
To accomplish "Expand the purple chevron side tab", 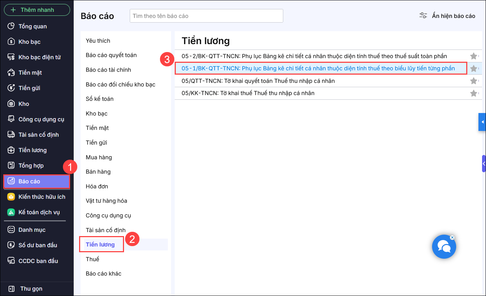I will pos(484,164).
